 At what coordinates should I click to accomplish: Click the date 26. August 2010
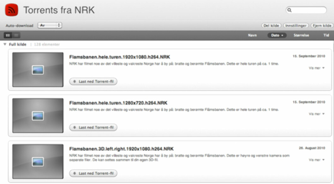[312, 148]
